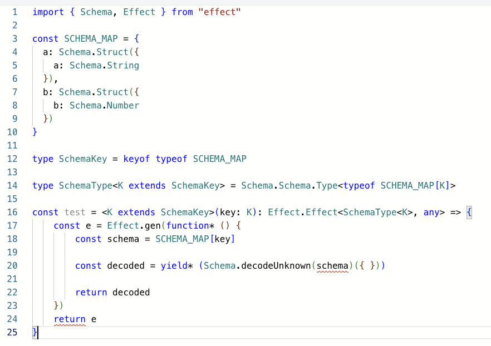Click line number 16 in the gutter
Image resolution: width=491 pixels, height=346 pixels.
tap(12, 212)
